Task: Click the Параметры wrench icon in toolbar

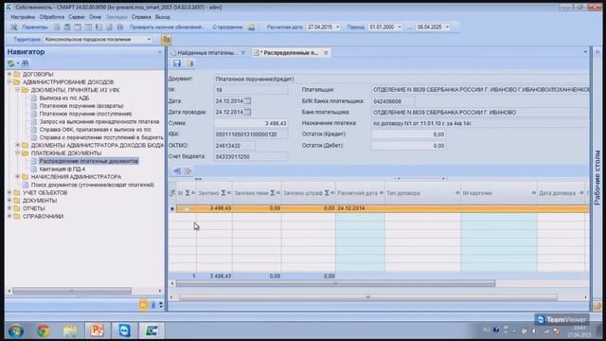Action: tap(14, 27)
